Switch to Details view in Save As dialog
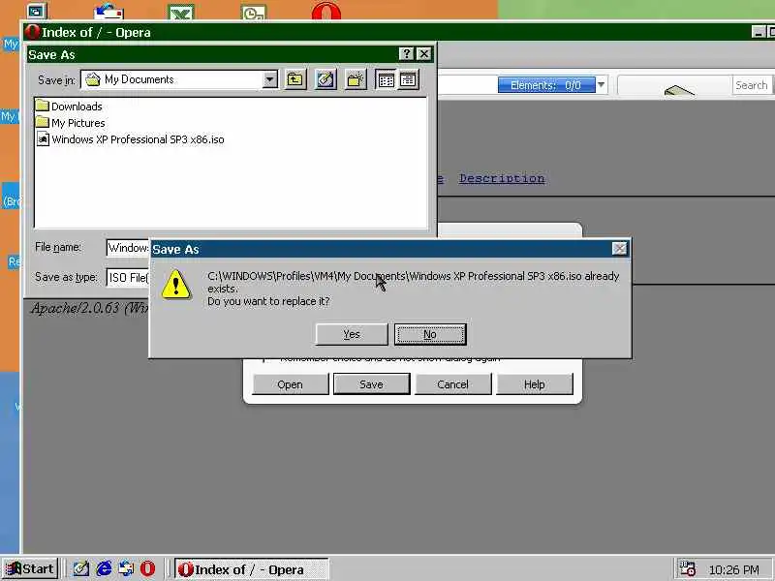Viewport: 775px width, 581px height. (x=408, y=79)
